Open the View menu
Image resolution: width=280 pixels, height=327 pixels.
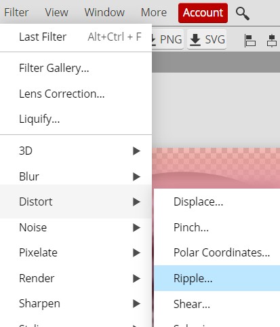56,12
